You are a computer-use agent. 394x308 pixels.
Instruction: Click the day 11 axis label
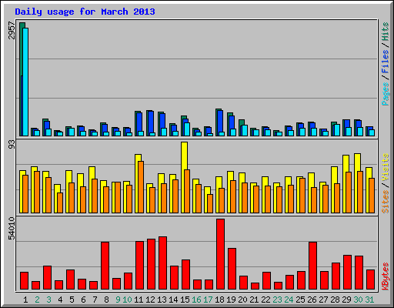(139, 300)
